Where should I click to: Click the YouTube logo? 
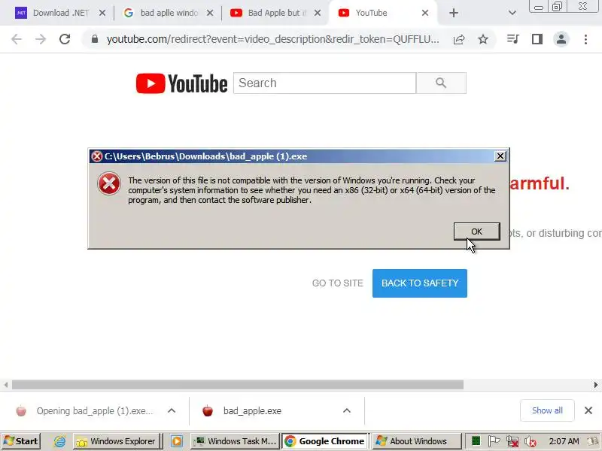pos(181,83)
